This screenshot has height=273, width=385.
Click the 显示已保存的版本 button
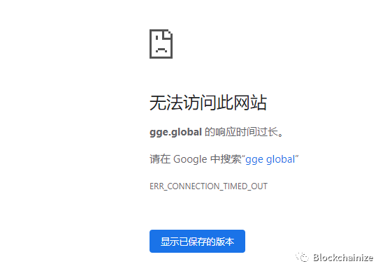click(x=197, y=241)
